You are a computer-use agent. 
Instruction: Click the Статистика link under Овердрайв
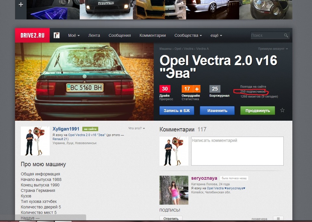pos(190,99)
